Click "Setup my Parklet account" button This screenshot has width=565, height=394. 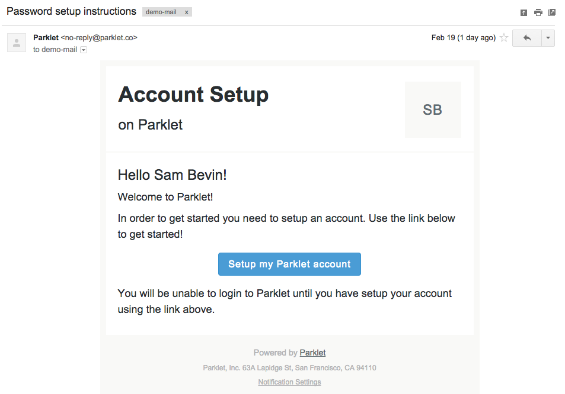tap(289, 264)
